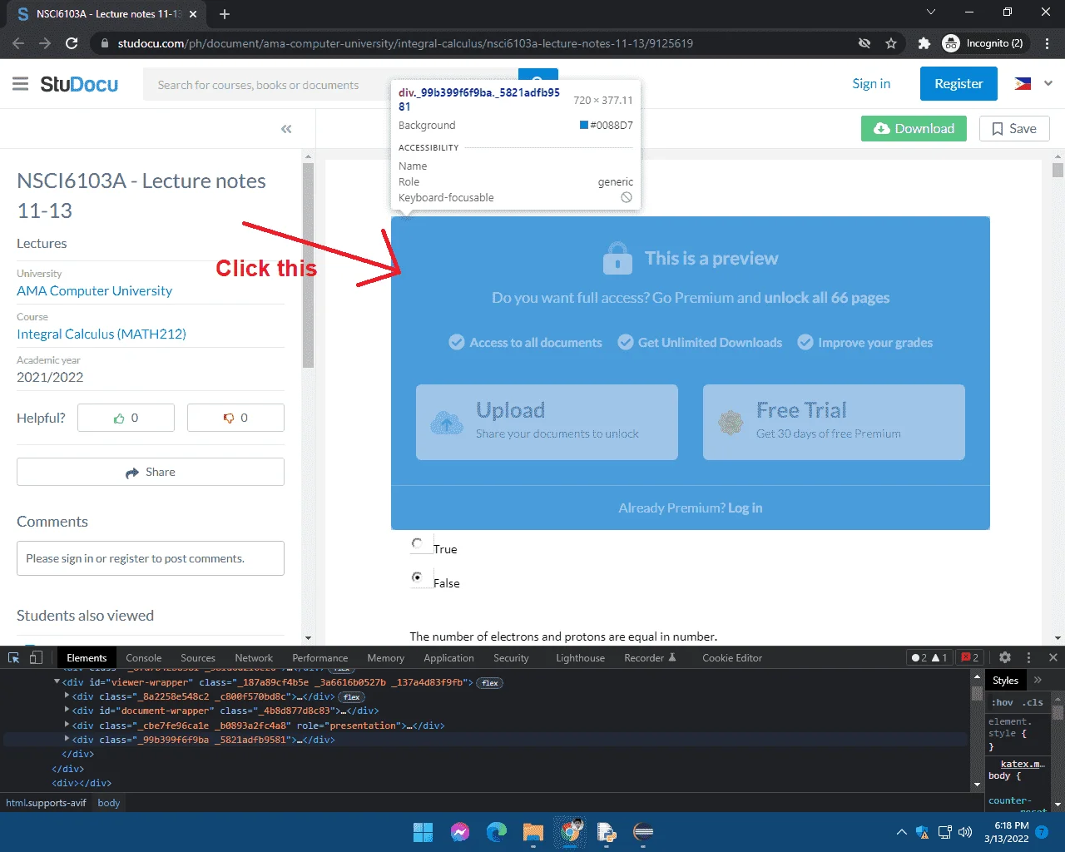Image resolution: width=1065 pixels, height=852 pixels.
Task: Click the thumbs-up helpful button
Action: (x=126, y=418)
